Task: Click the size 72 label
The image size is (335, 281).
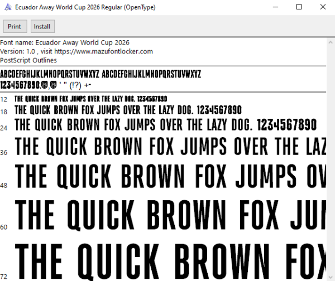Action: tap(4, 277)
